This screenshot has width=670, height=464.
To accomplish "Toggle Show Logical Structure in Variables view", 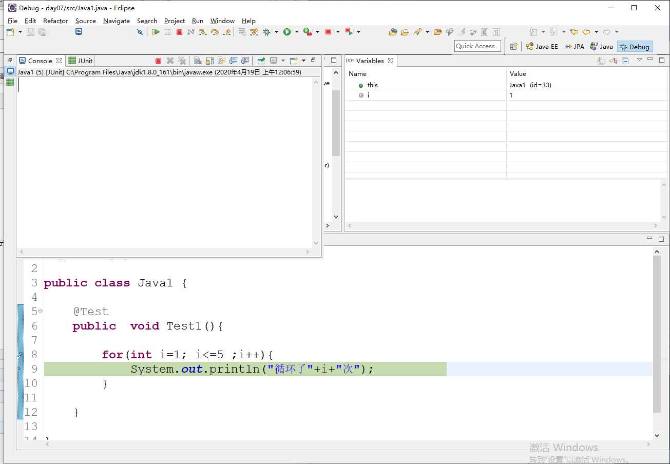I will pyautogui.click(x=613, y=61).
